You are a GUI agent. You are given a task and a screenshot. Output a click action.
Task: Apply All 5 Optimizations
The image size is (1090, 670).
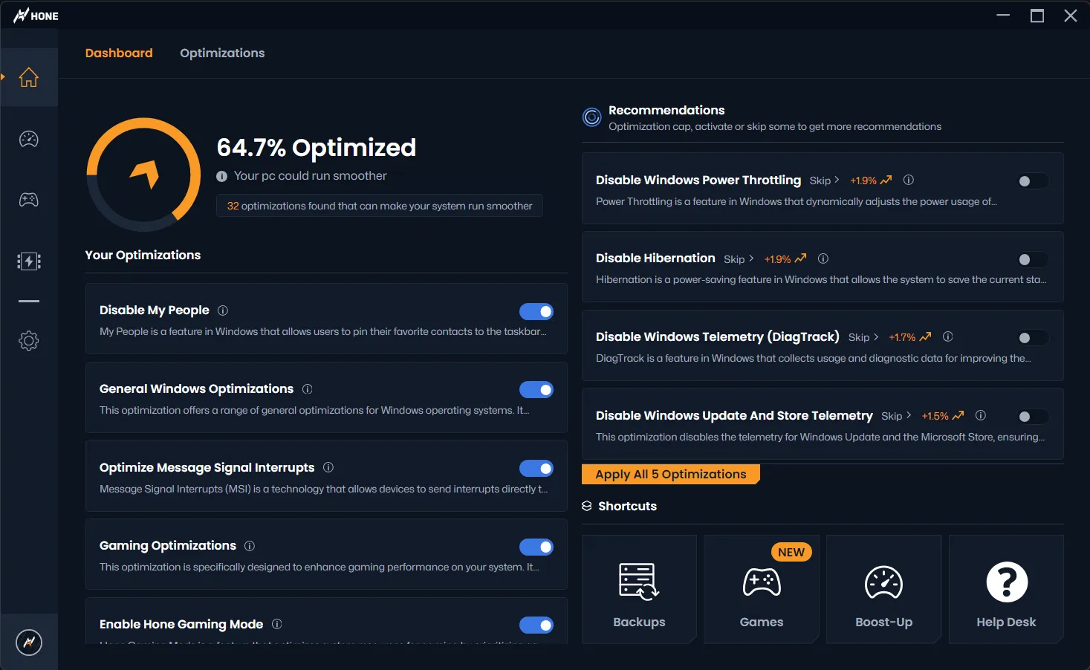pyautogui.click(x=670, y=474)
